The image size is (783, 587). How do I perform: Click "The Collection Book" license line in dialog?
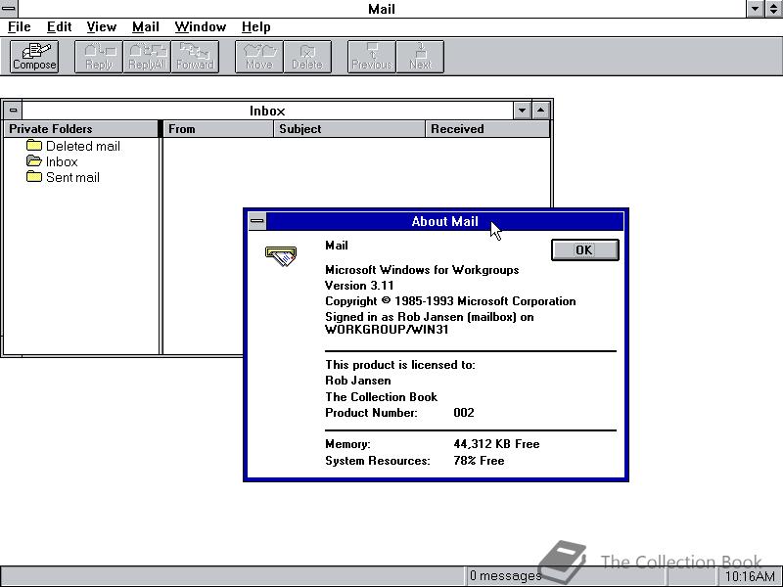pyautogui.click(x=381, y=397)
